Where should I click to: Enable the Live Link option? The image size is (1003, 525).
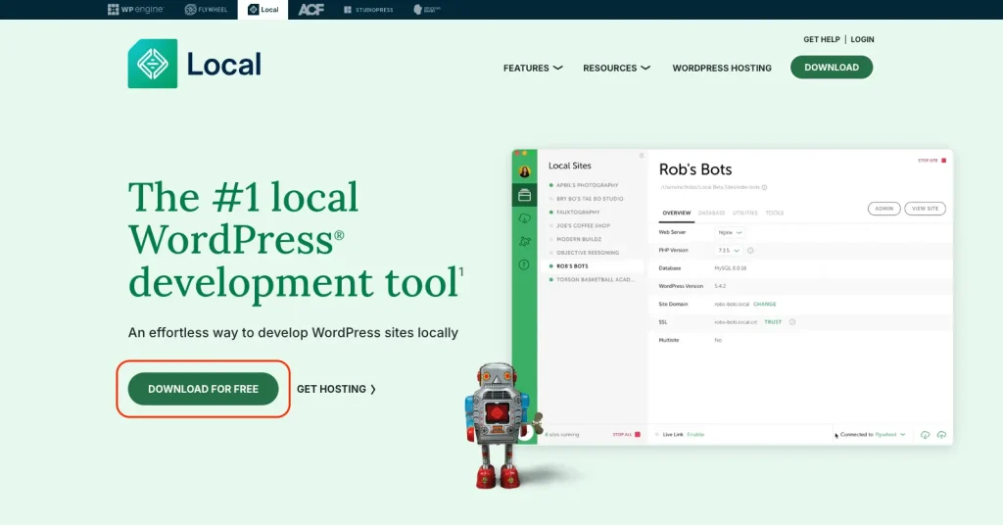pos(695,434)
